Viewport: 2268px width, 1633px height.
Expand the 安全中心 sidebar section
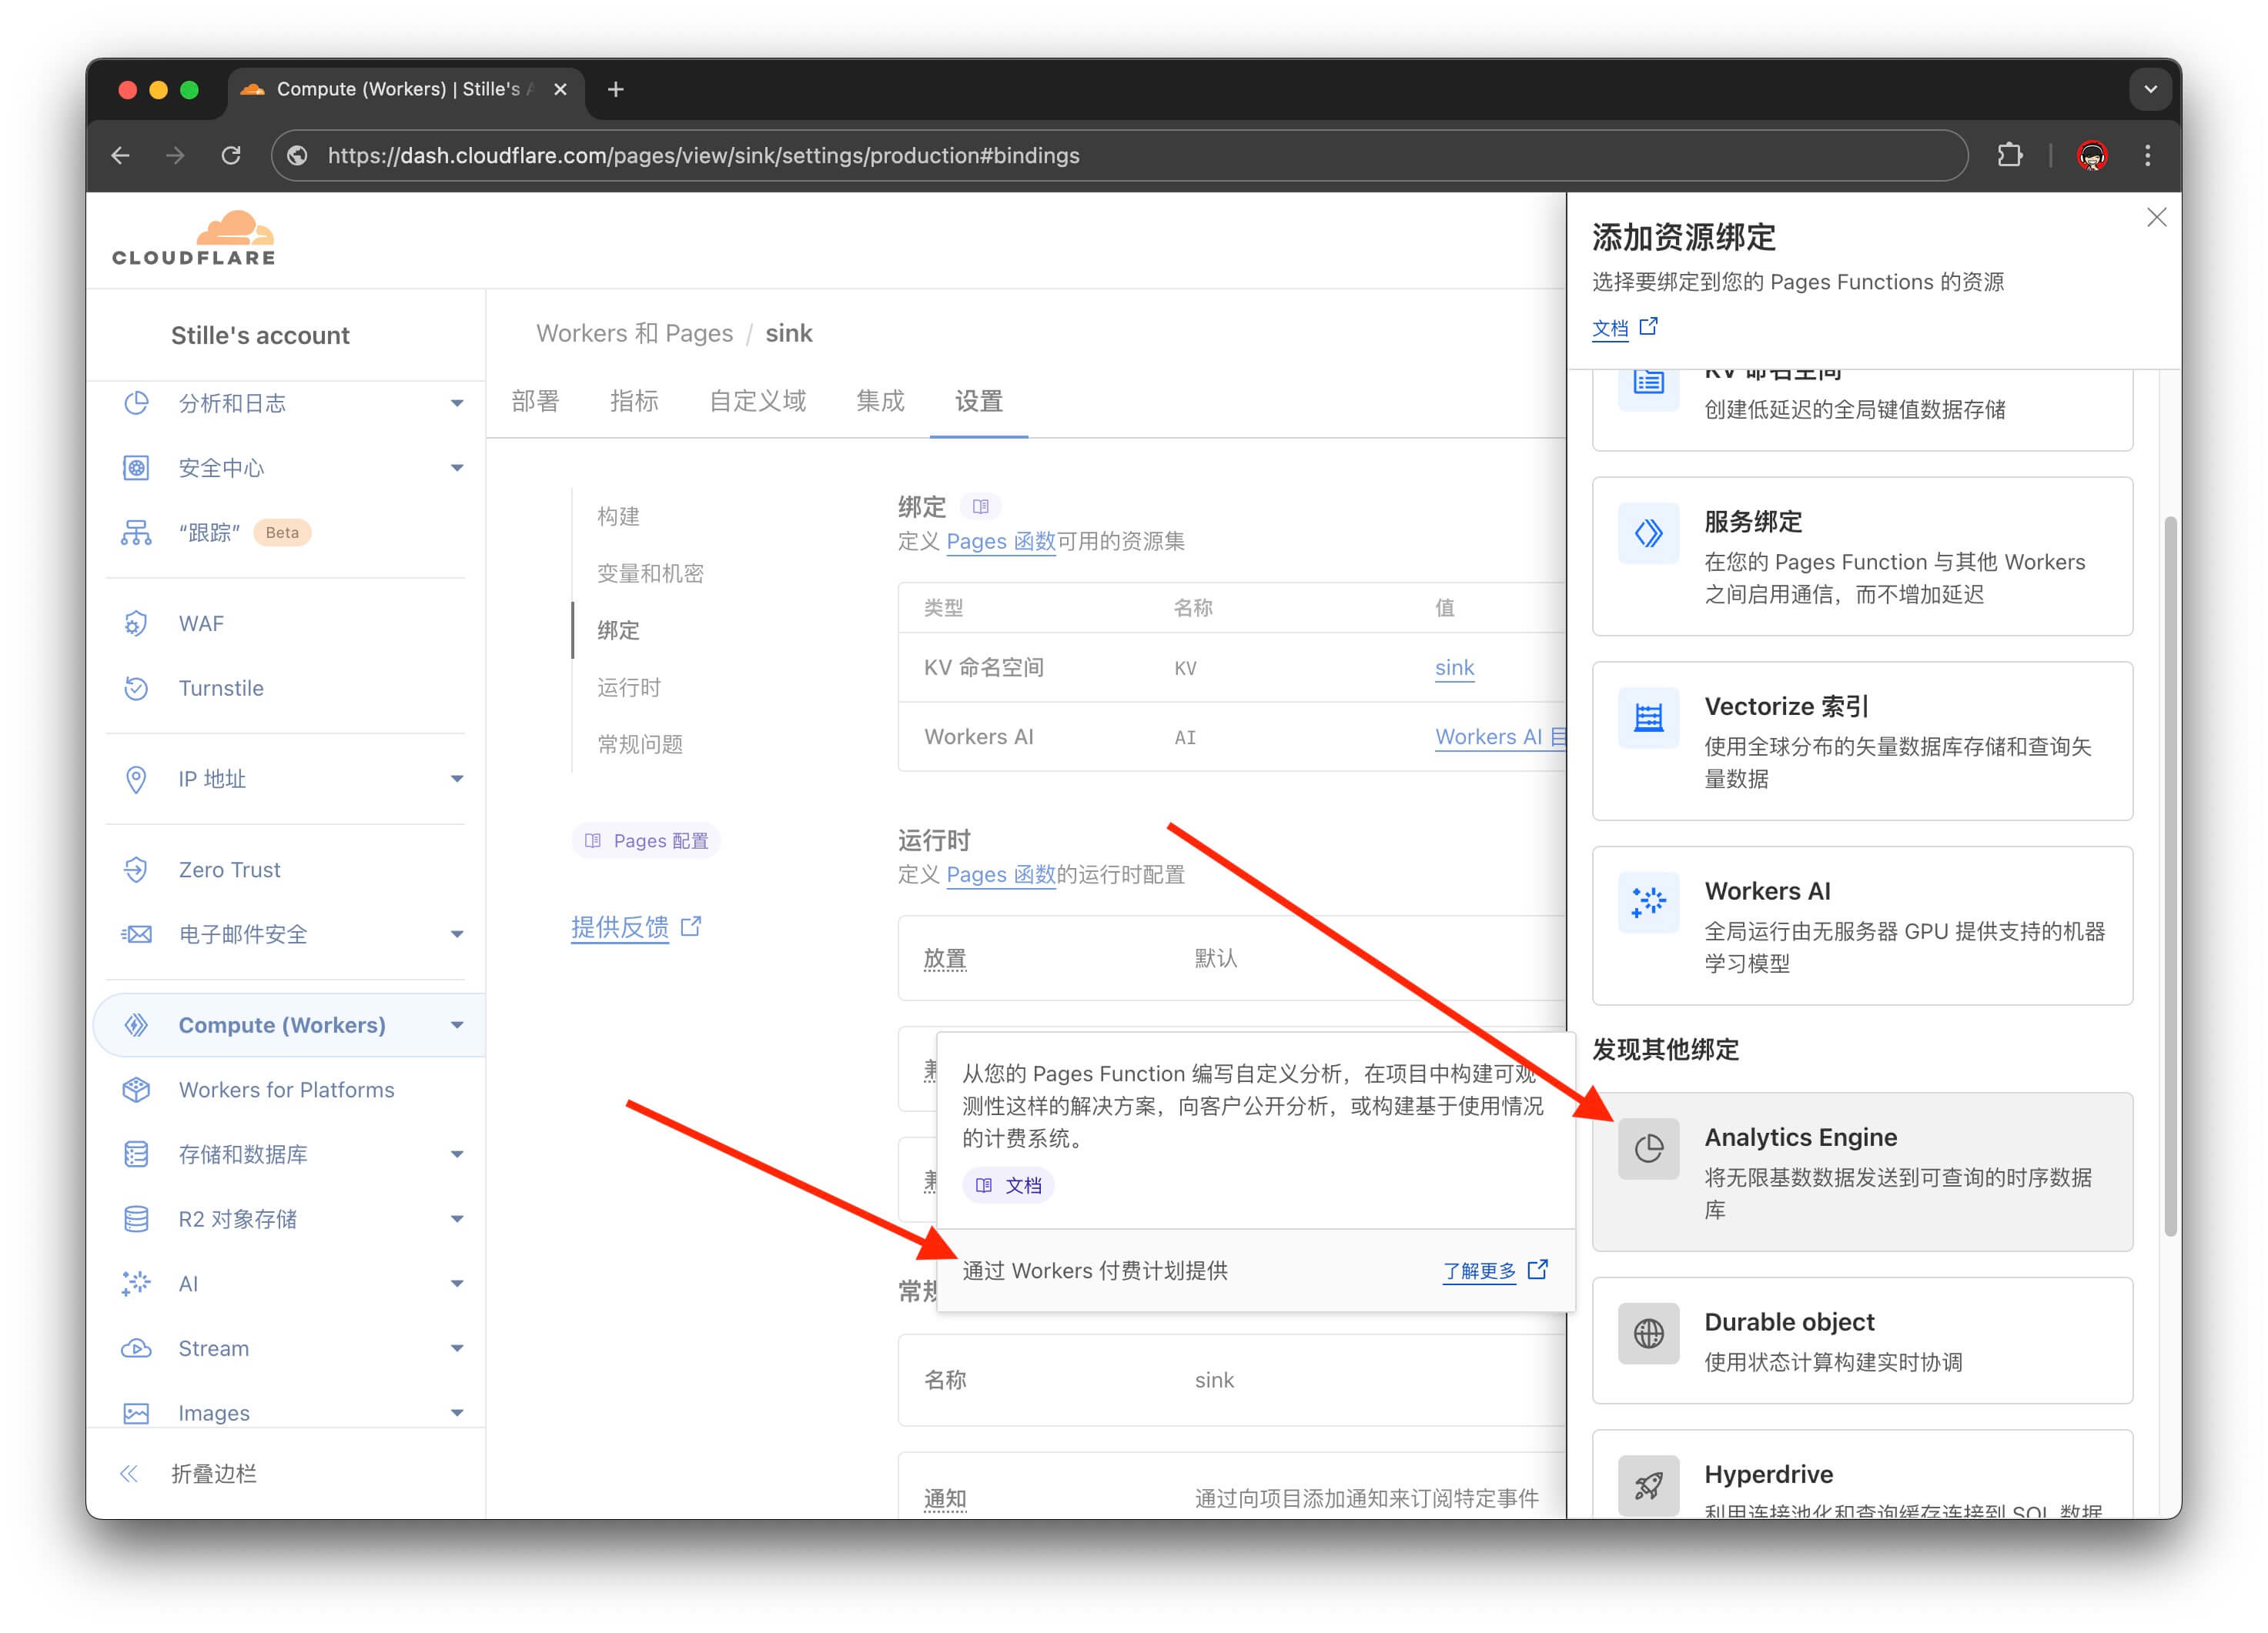coord(457,469)
